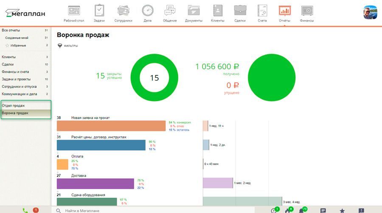Click the orange Новая заявка на прокат bar
The image size is (382, 213).
pyautogui.click(x=111, y=126)
